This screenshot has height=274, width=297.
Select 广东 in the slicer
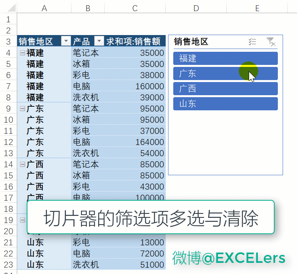(225, 74)
